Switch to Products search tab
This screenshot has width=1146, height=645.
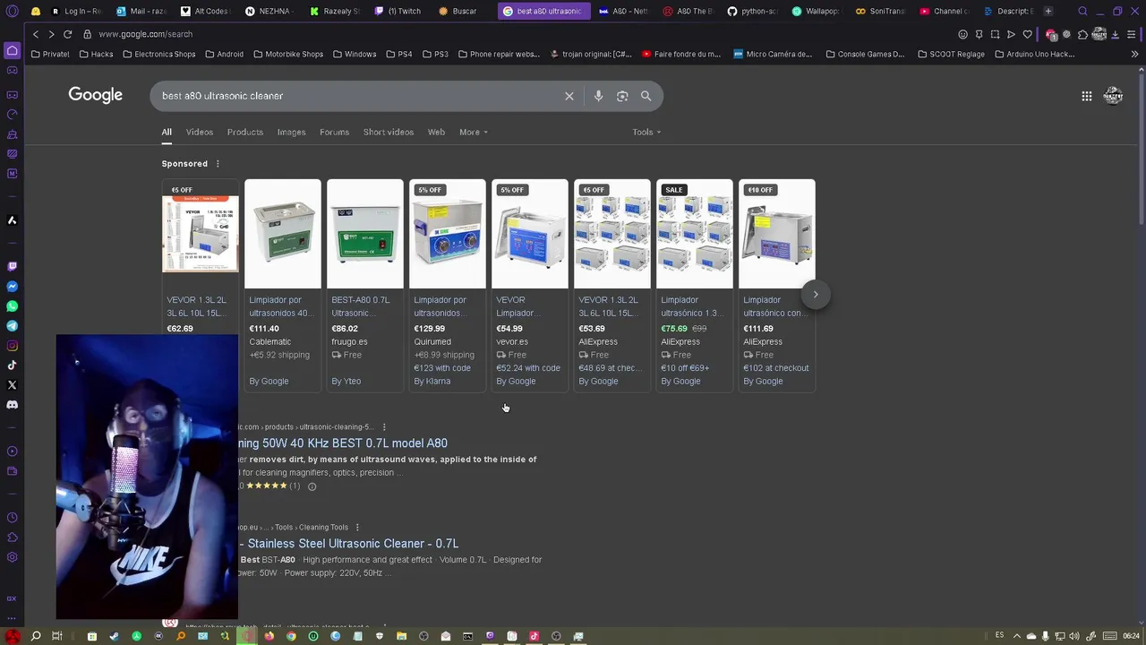click(x=245, y=132)
